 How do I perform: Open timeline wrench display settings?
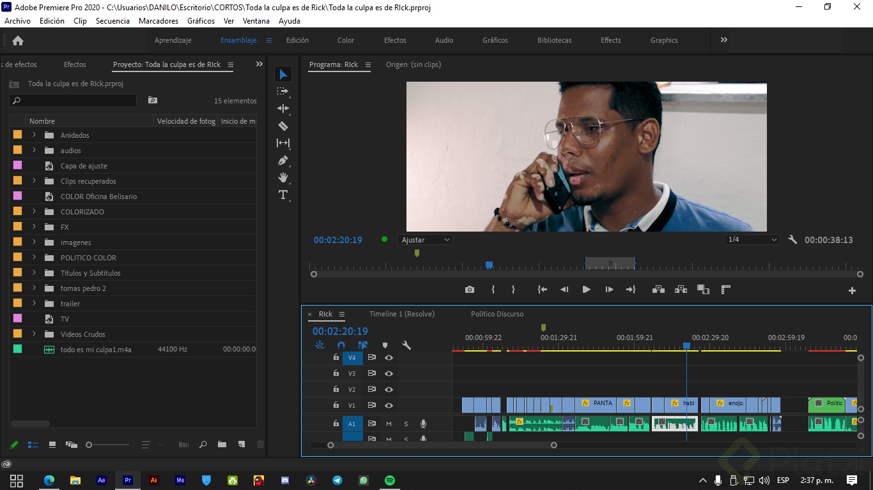point(406,345)
